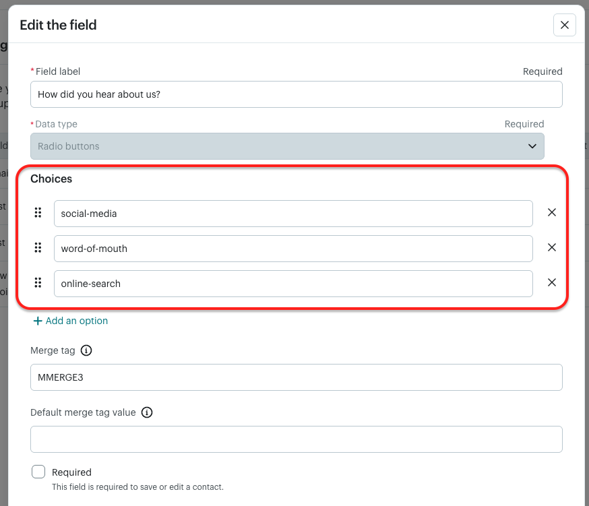Image resolution: width=589 pixels, height=506 pixels.
Task: Edit the word-of-mouth choice field
Action: point(293,249)
